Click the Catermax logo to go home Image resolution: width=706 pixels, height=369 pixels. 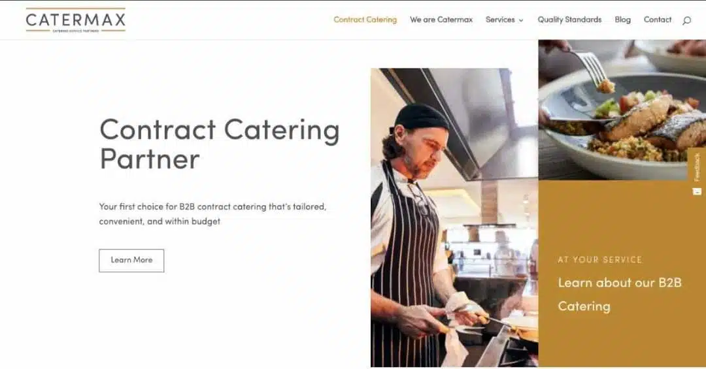(x=76, y=20)
